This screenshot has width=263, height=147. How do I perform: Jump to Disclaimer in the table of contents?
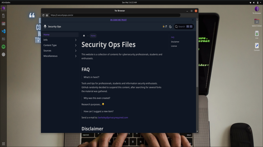point(175,42)
